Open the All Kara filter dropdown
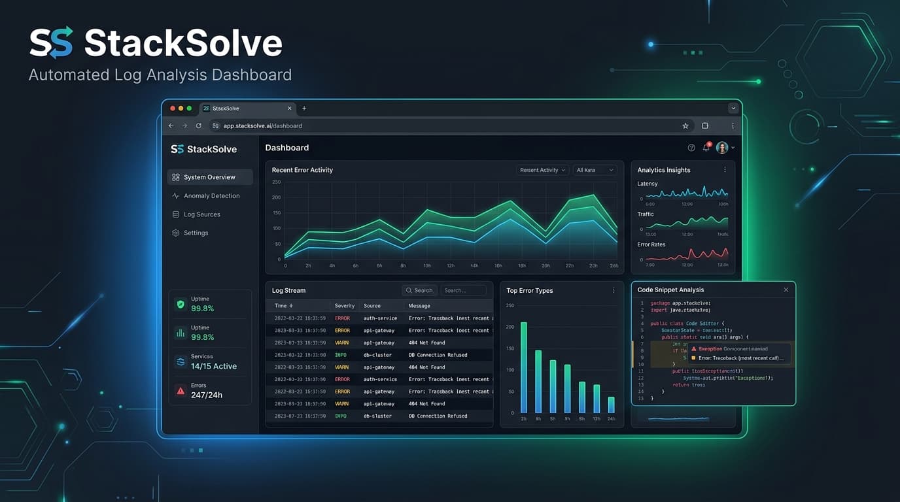Image resolution: width=900 pixels, height=502 pixels. [595, 170]
